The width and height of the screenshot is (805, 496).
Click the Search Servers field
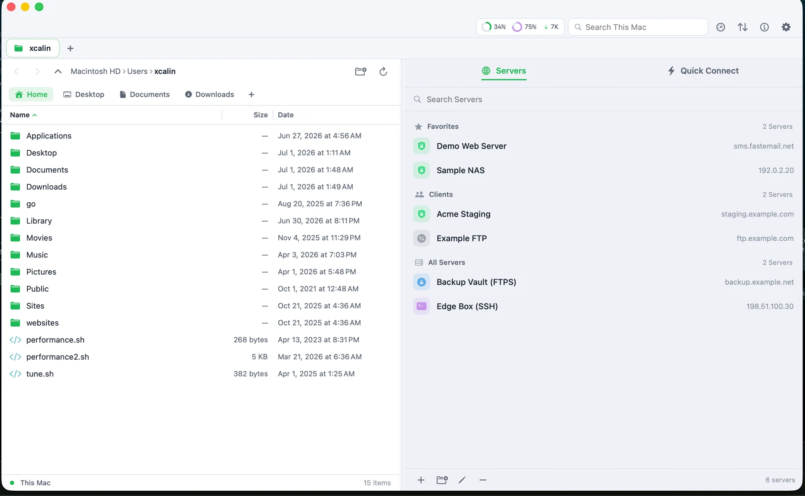point(603,99)
